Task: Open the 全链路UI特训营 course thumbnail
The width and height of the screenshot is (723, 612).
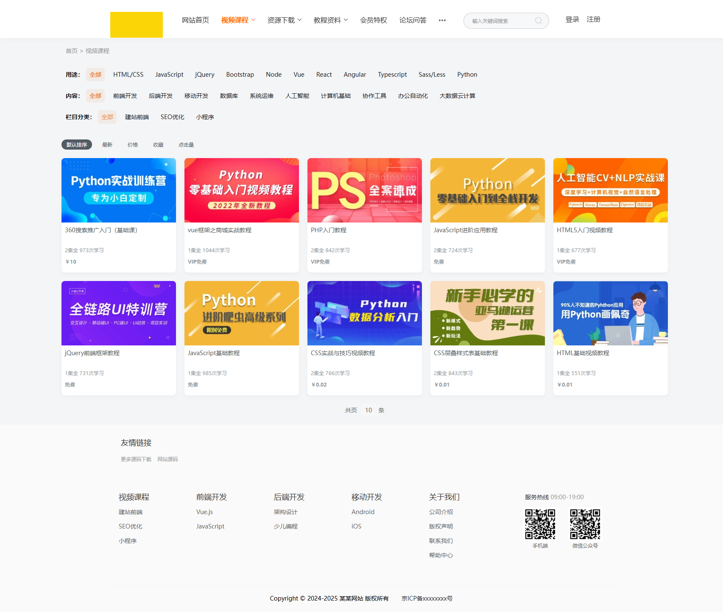Action: coord(118,313)
